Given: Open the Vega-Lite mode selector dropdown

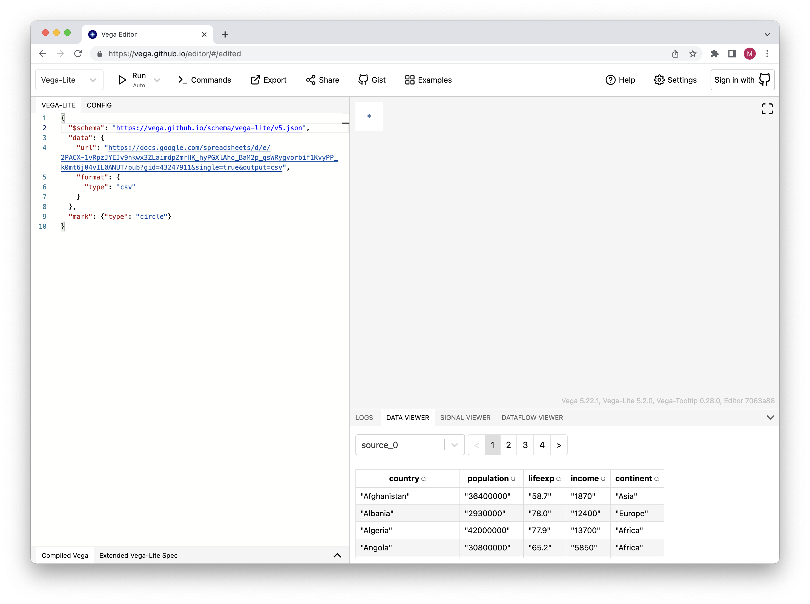Looking at the screenshot, I should point(93,80).
